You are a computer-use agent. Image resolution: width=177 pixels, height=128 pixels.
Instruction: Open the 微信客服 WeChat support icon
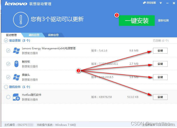(149, 3)
